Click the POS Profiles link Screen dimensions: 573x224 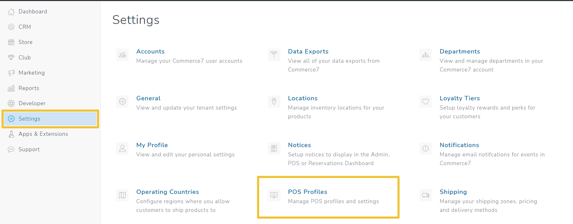[x=307, y=192]
